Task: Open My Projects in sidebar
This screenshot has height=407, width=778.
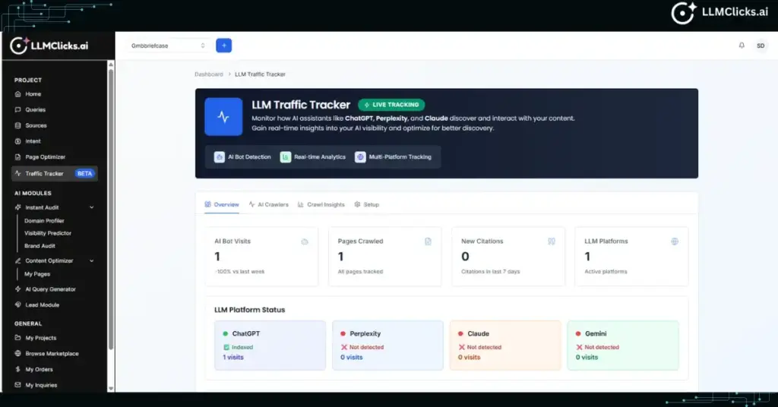Action: coord(36,338)
